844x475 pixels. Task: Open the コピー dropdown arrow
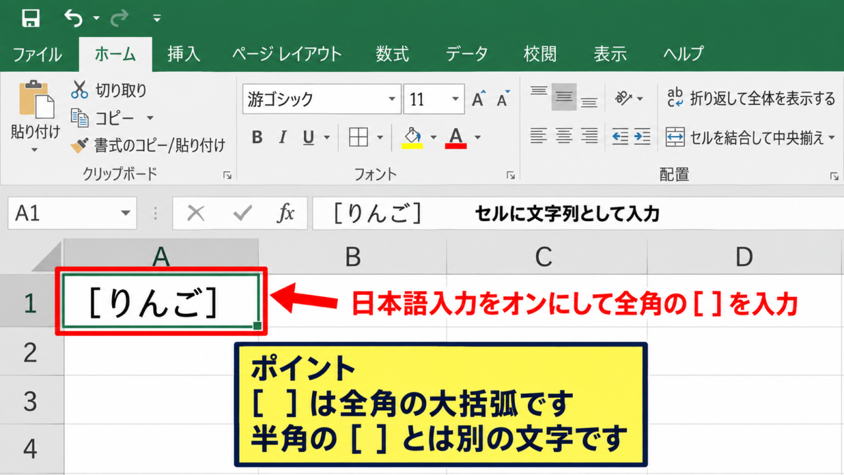[150, 118]
